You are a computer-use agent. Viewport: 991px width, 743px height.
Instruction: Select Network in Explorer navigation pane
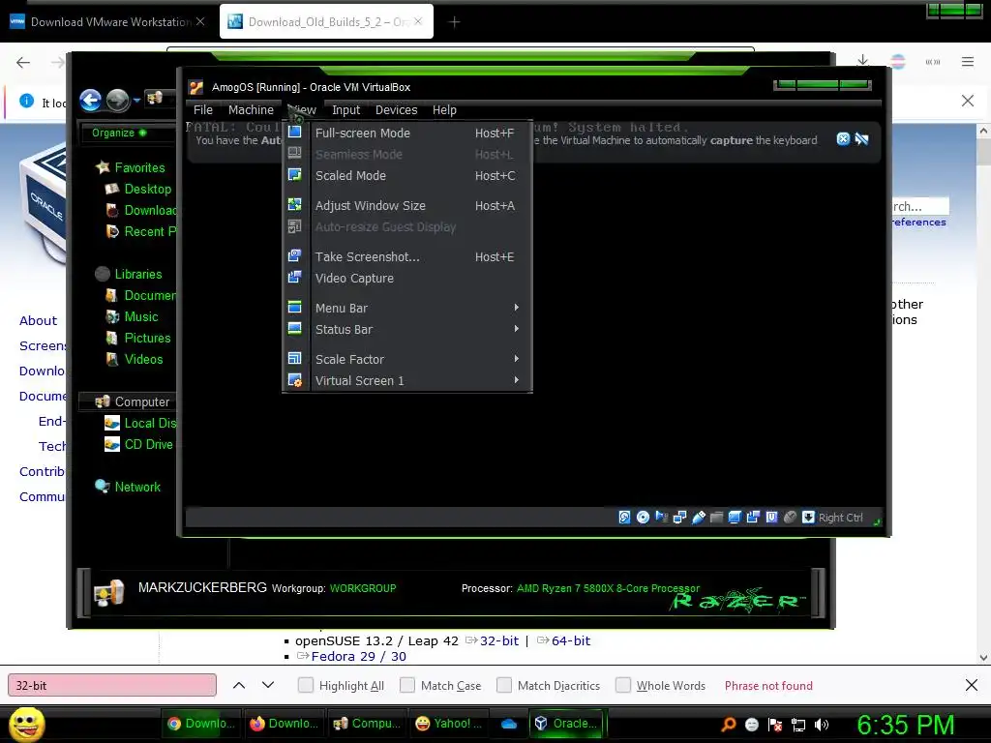128,487
